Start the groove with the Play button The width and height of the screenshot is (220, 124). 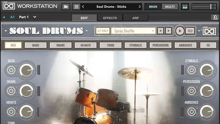180,31
